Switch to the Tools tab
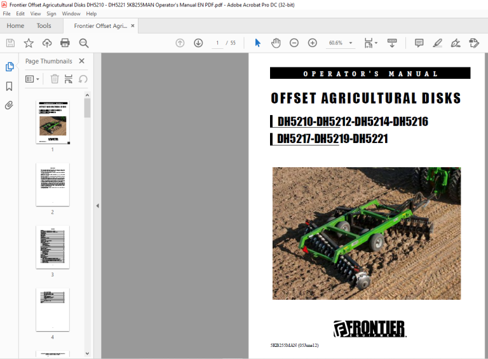Screen dimensions: 488x359 44,26
